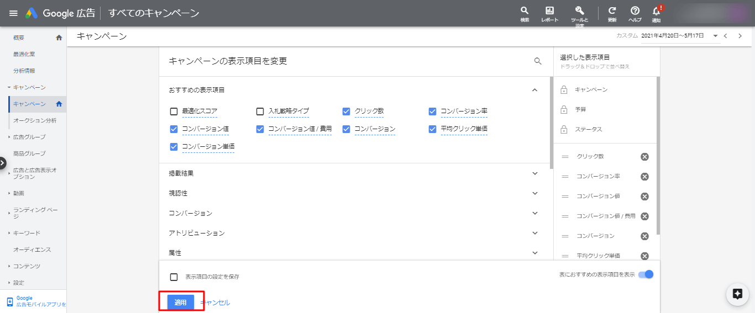Click the 更新 refresh icon
This screenshot has width=755, height=313.
(x=612, y=14)
